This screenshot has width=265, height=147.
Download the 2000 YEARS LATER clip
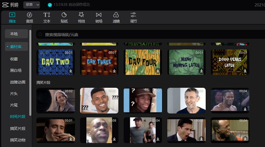click(245, 71)
